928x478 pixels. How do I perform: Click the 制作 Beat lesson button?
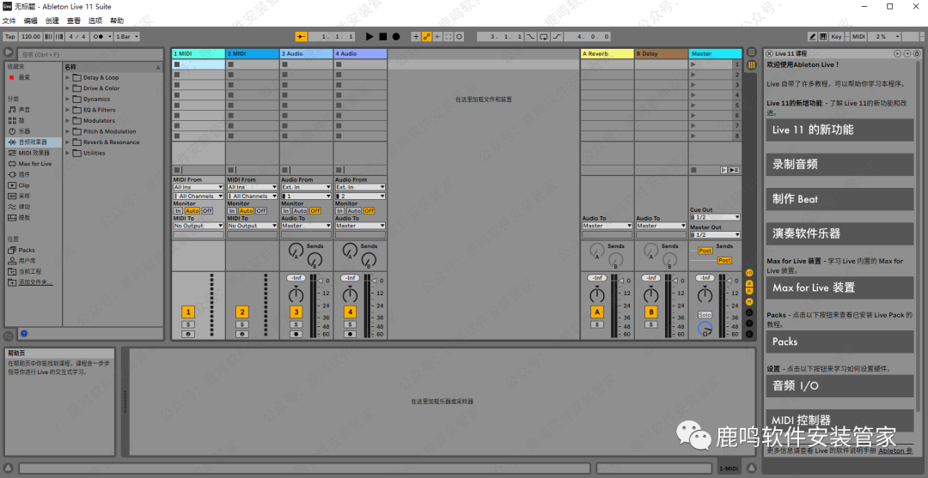point(839,199)
